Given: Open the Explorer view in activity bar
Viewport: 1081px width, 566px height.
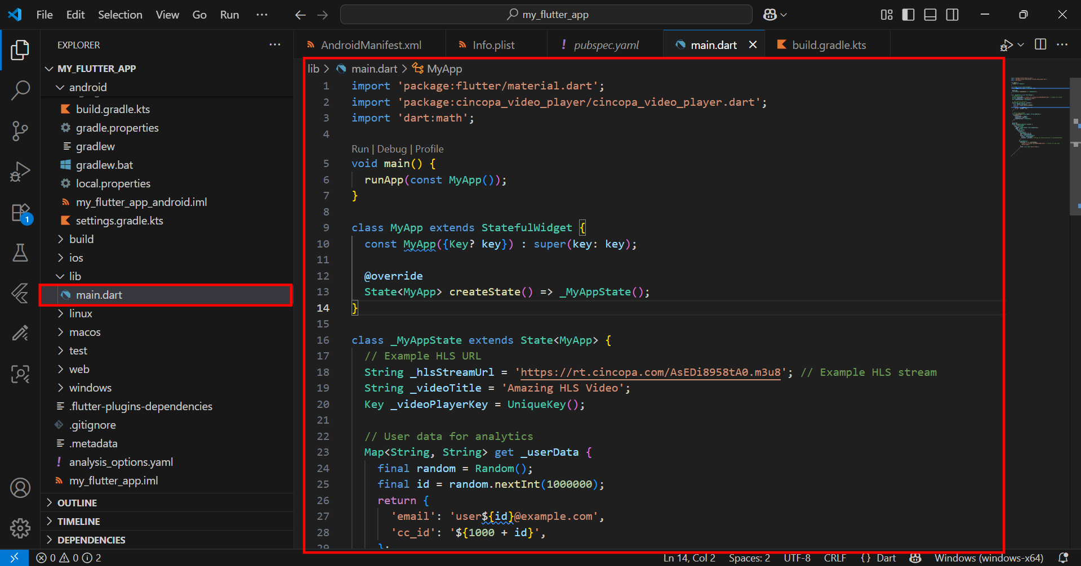Looking at the screenshot, I should [x=20, y=50].
